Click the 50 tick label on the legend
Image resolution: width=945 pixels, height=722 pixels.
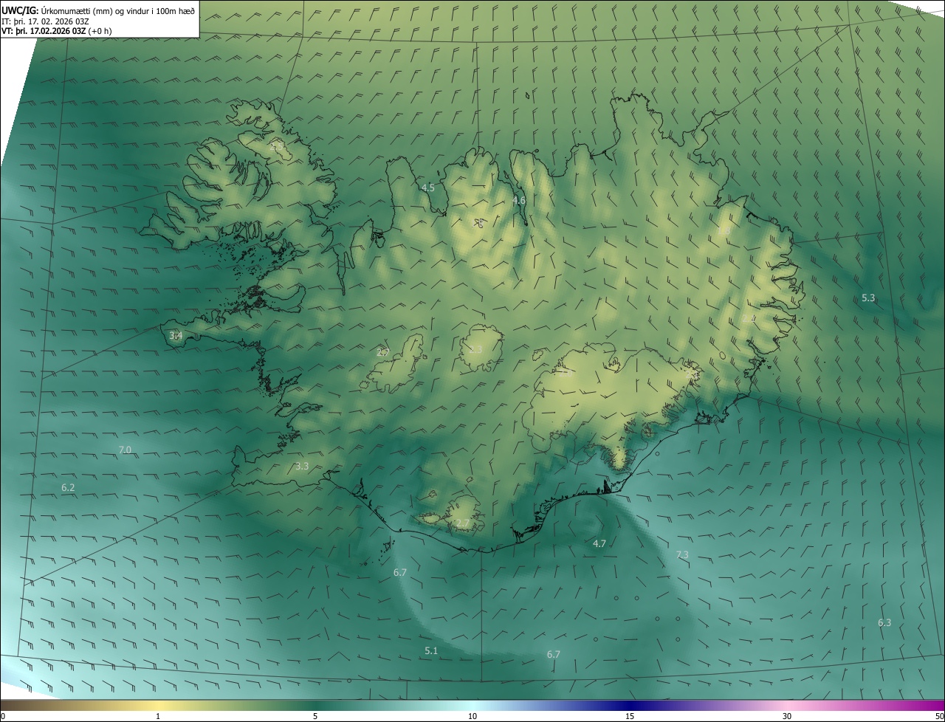939,716
